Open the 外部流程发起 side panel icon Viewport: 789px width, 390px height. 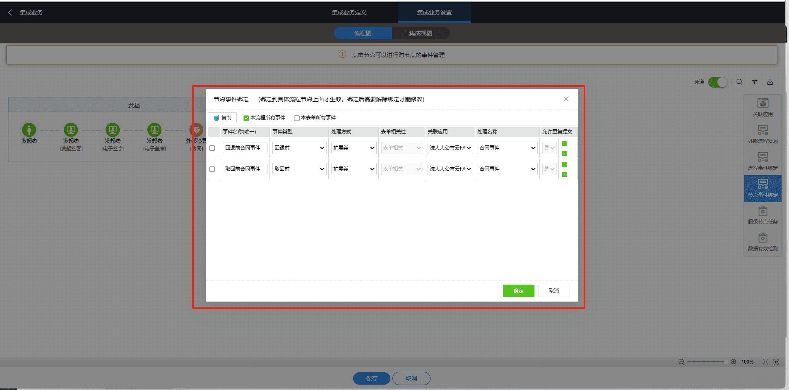click(x=763, y=134)
